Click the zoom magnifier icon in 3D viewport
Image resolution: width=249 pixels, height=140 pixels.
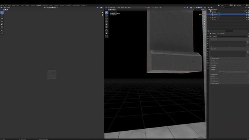click(205, 19)
